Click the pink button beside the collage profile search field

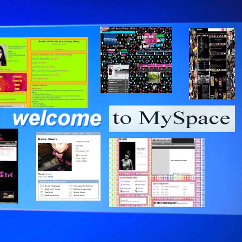click(223, 30)
